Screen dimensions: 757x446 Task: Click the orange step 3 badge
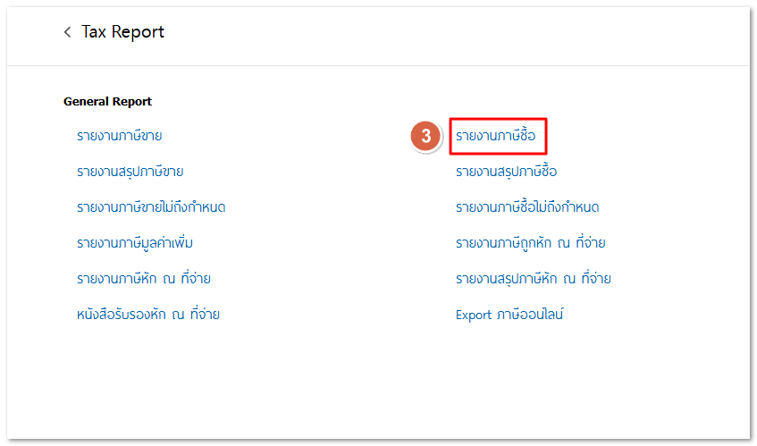(427, 136)
